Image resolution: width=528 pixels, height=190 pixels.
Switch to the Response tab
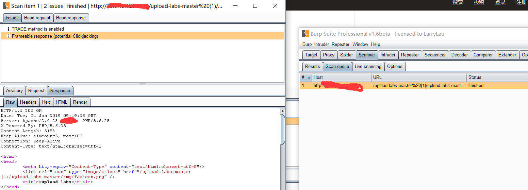click(x=60, y=91)
